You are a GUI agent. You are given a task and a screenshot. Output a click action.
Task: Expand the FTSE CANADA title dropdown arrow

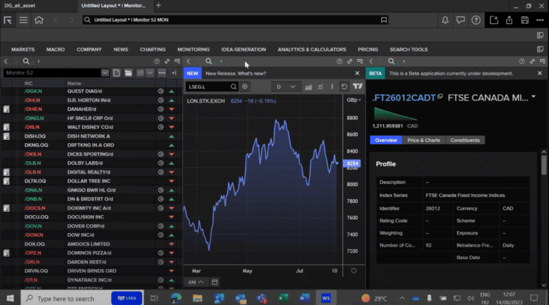(x=533, y=97)
